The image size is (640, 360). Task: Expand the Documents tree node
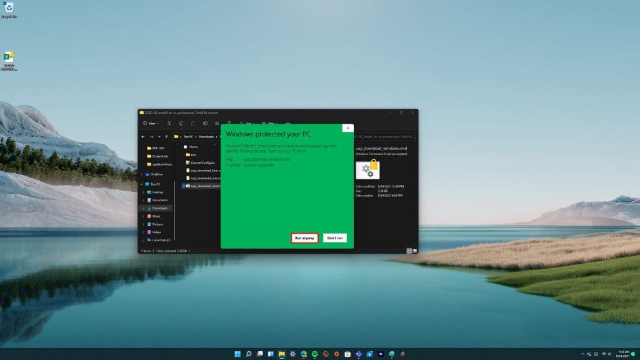pyautogui.click(x=144, y=200)
